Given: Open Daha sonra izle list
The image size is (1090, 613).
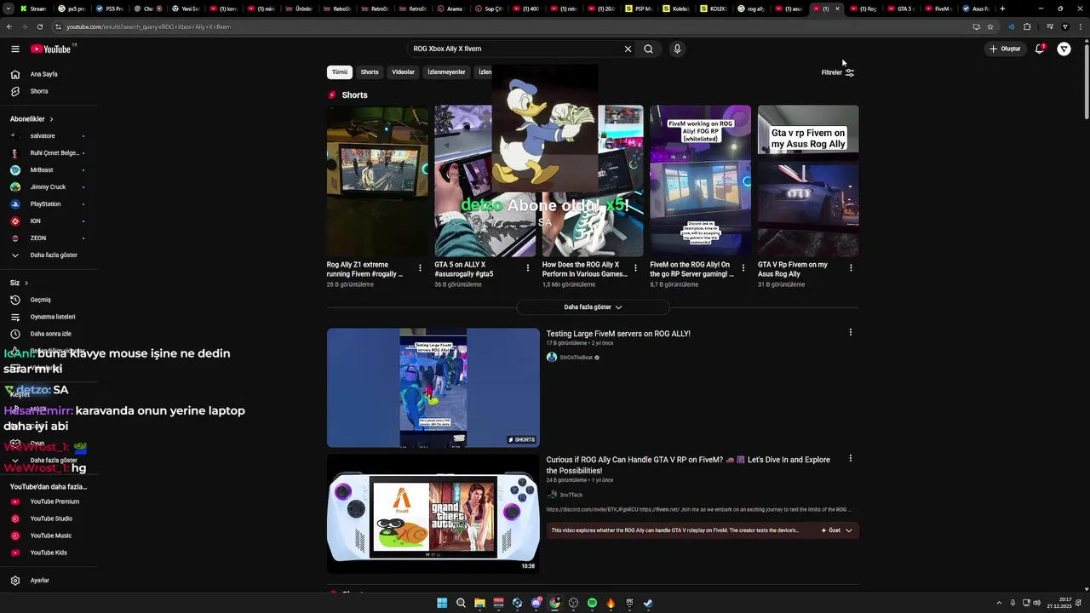Looking at the screenshot, I should coord(49,334).
